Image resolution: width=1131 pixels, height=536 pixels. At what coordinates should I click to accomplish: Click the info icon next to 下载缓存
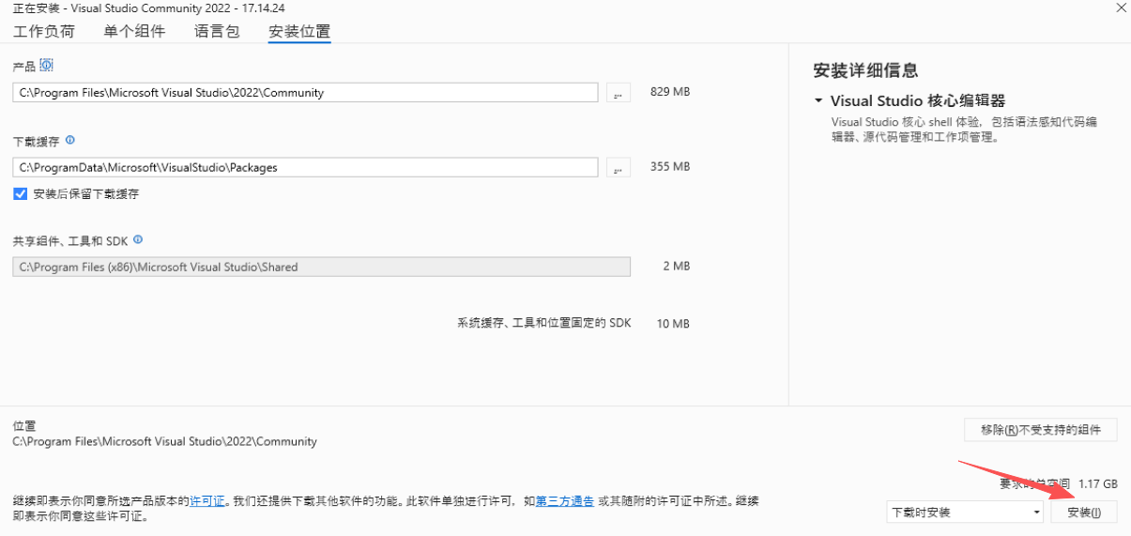coord(69,140)
